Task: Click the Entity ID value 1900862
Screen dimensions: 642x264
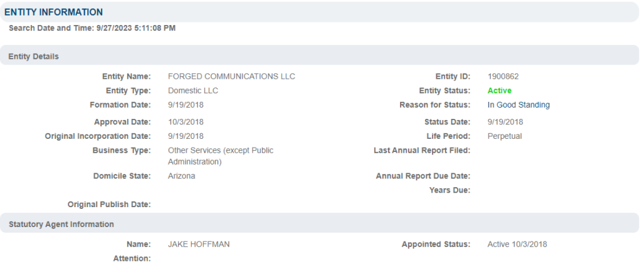Action: (x=503, y=76)
